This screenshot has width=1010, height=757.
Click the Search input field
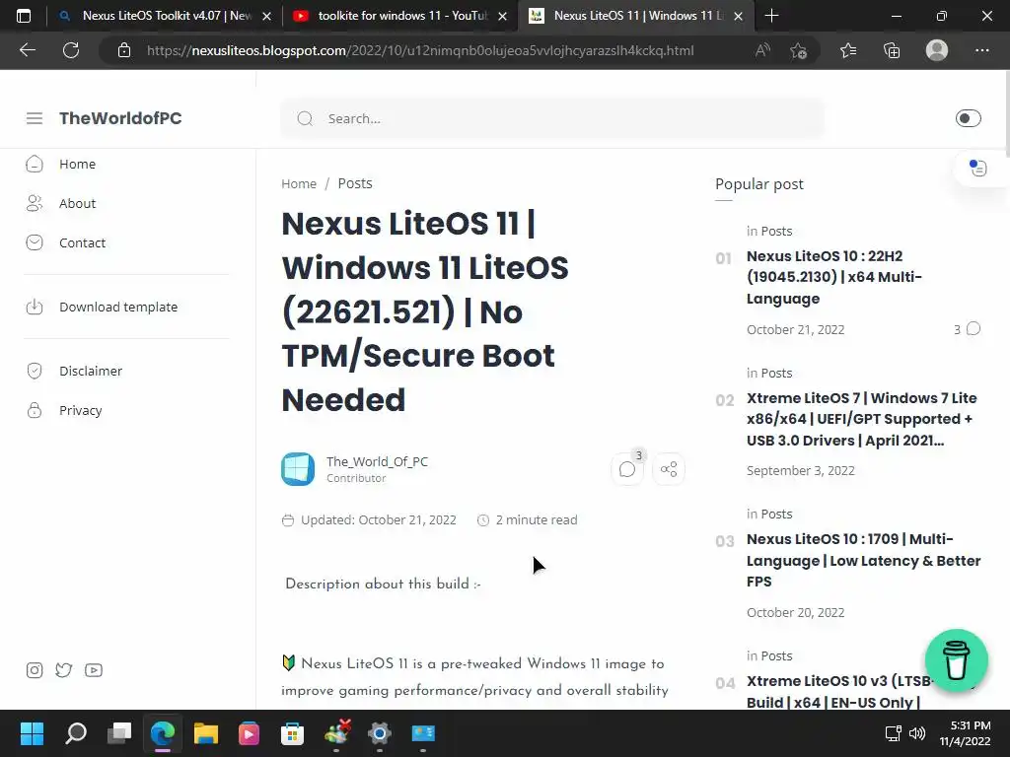click(552, 118)
